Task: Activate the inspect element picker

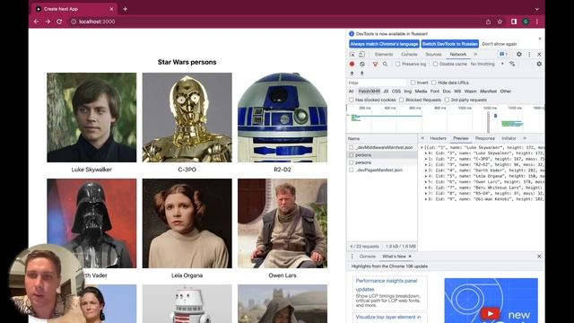Action: coord(352,54)
